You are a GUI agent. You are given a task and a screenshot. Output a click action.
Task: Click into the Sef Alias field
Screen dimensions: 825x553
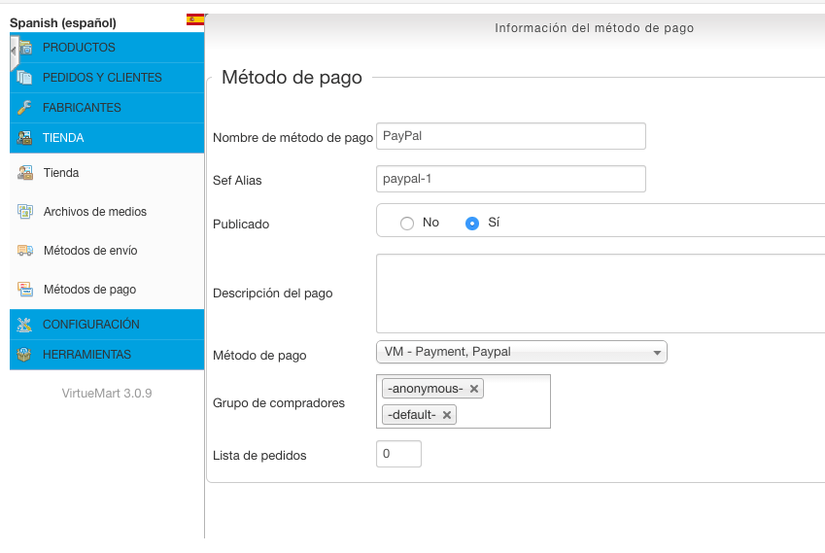tap(511, 179)
